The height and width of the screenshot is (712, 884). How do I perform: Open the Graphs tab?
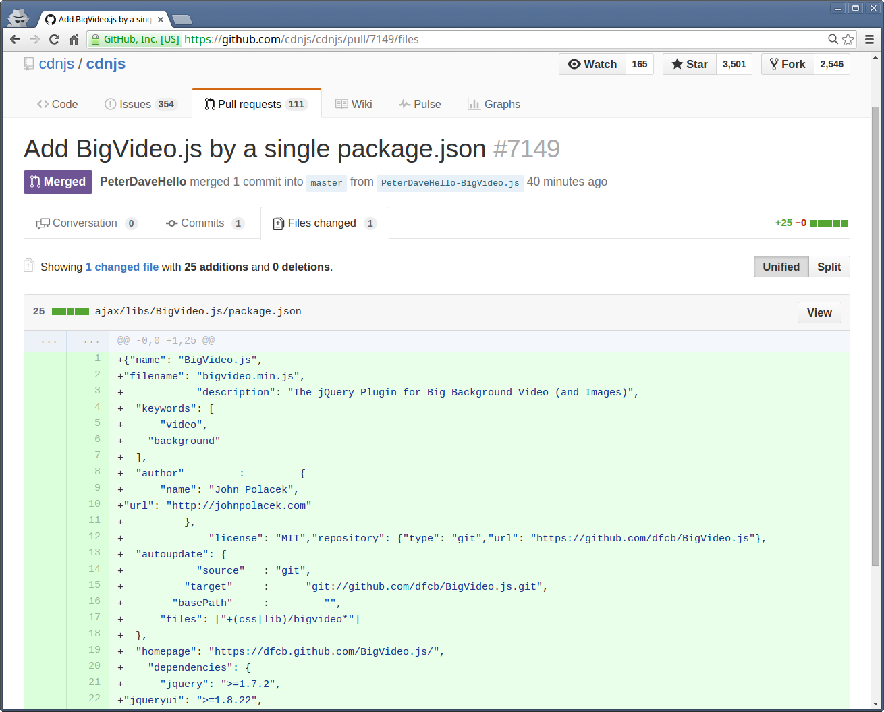pyautogui.click(x=494, y=104)
